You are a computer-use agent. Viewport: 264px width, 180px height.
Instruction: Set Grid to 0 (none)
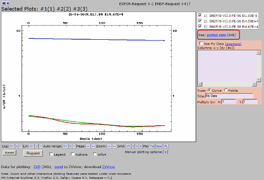133,146
